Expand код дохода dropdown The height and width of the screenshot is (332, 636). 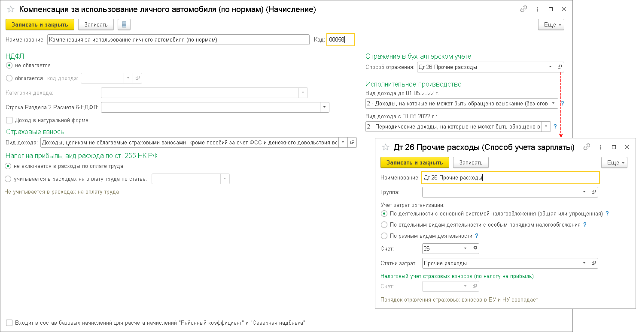(x=128, y=78)
